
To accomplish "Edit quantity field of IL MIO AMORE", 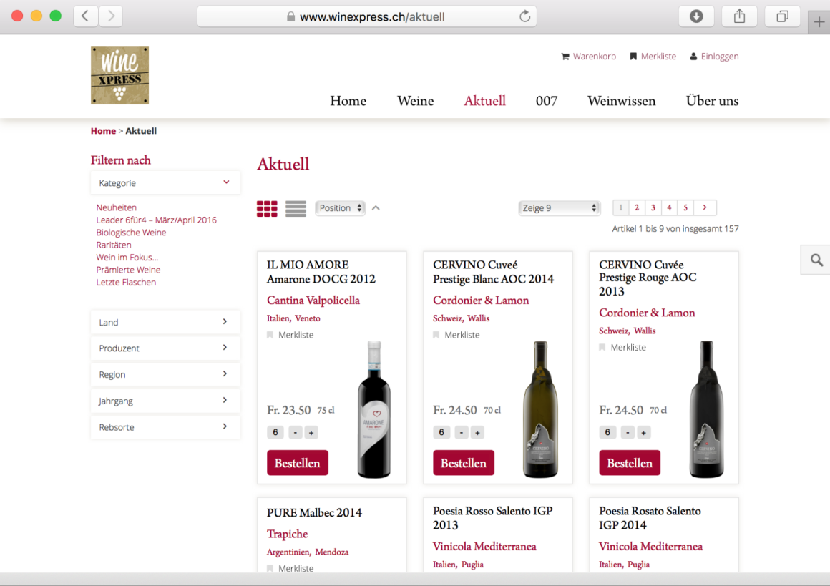I will click(x=275, y=432).
